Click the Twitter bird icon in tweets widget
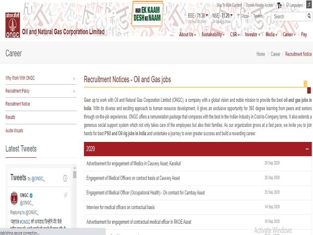This screenshot has width=313, height=235. (66, 195)
